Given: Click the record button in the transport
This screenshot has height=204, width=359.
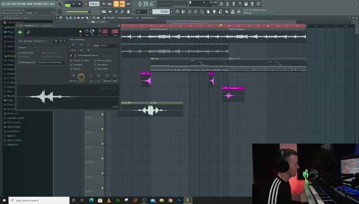Looking at the screenshot, I should (86, 4).
